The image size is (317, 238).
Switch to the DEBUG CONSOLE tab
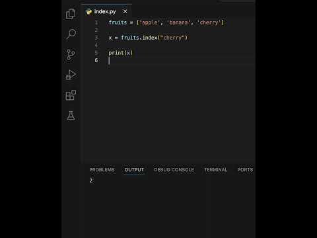174,170
